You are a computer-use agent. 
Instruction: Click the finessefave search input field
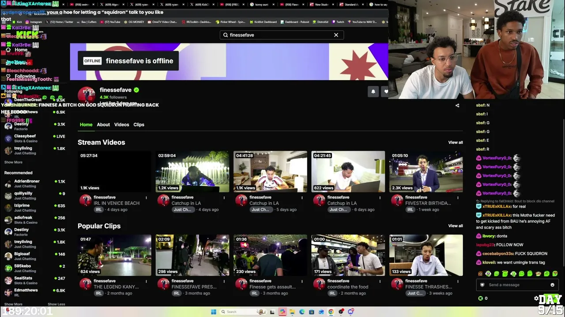point(282,35)
